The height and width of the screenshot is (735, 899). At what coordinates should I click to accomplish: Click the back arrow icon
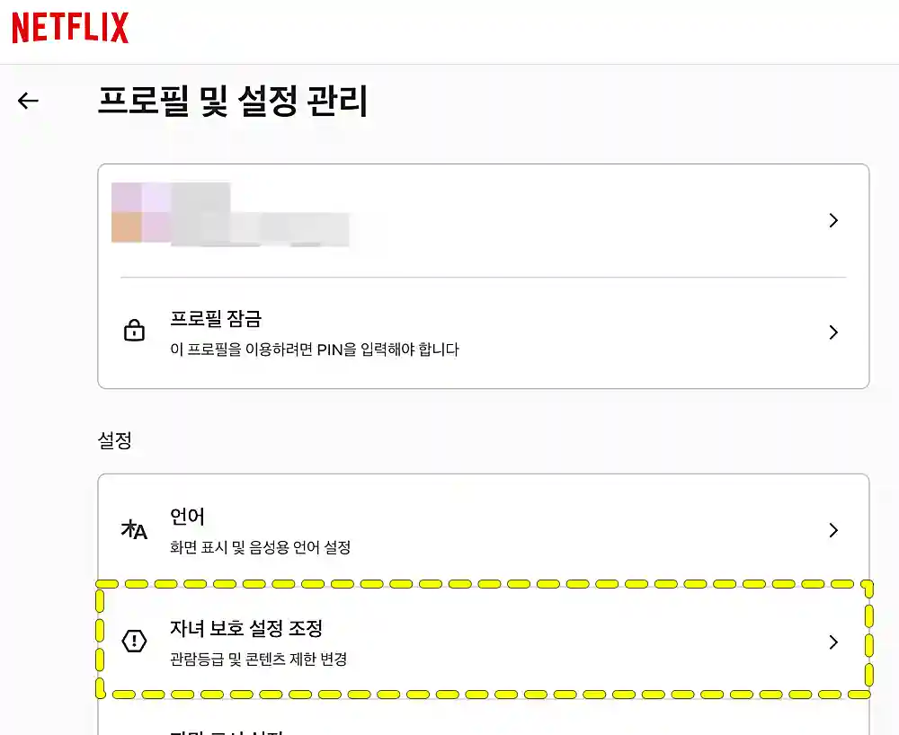pyautogui.click(x=27, y=101)
